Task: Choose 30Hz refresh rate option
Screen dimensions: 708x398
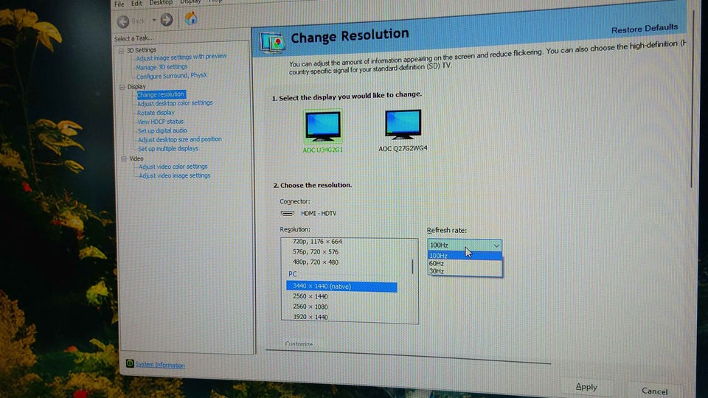Action: point(465,271)
